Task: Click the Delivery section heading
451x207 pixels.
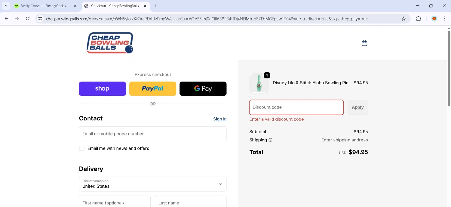Action: click(x=91, y=169)
